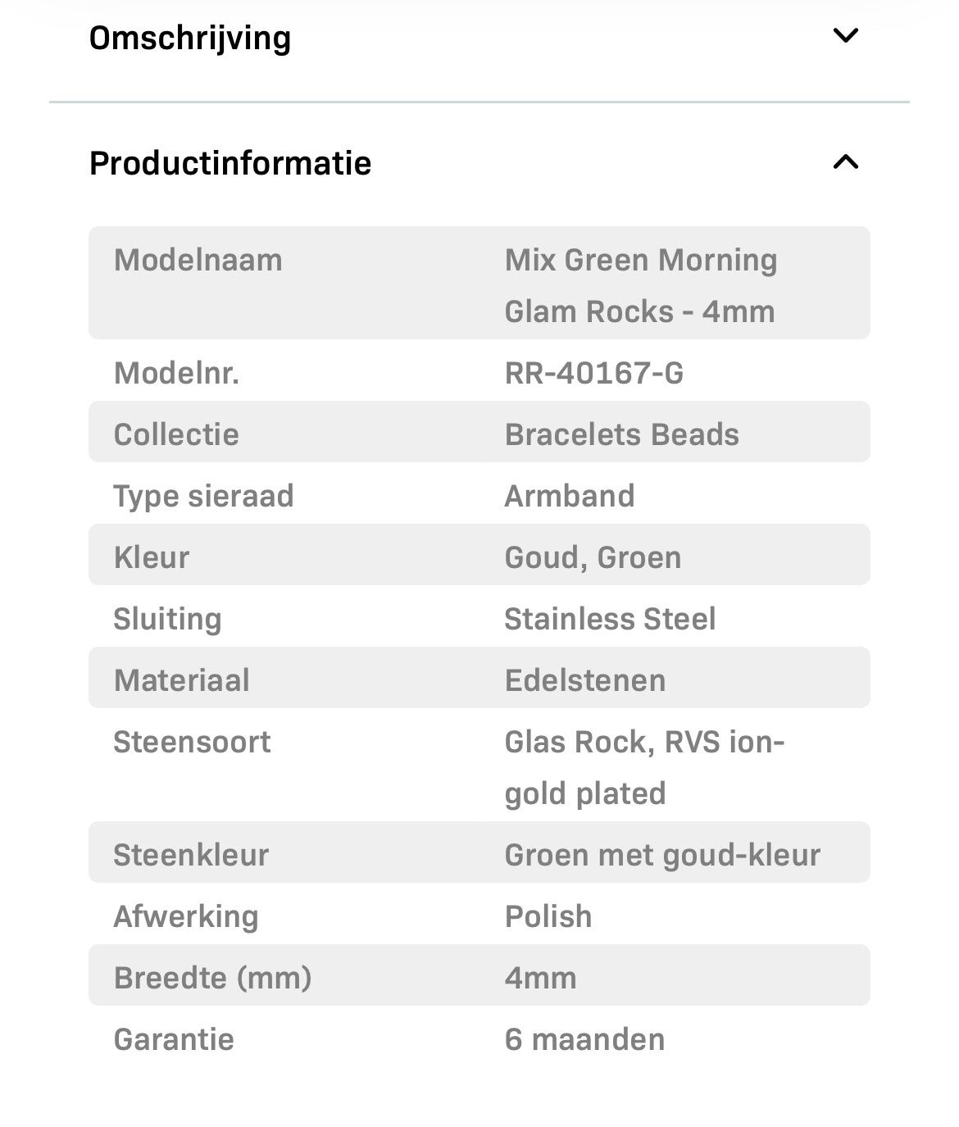Click the Armband jewelry type value
Screen dimensions: 959x1127
coord(570,496)
